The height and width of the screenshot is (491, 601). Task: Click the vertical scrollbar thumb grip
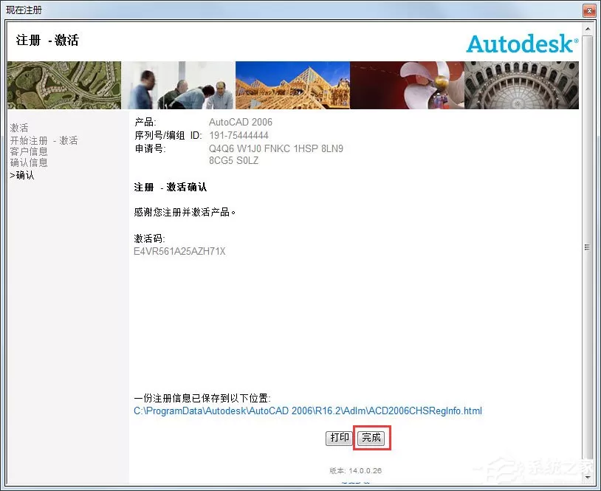pyautogui.click(x=587, y=247)
